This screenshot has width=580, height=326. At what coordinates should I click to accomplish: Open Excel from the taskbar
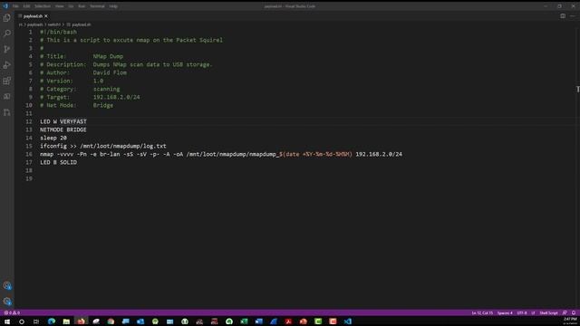244,321
